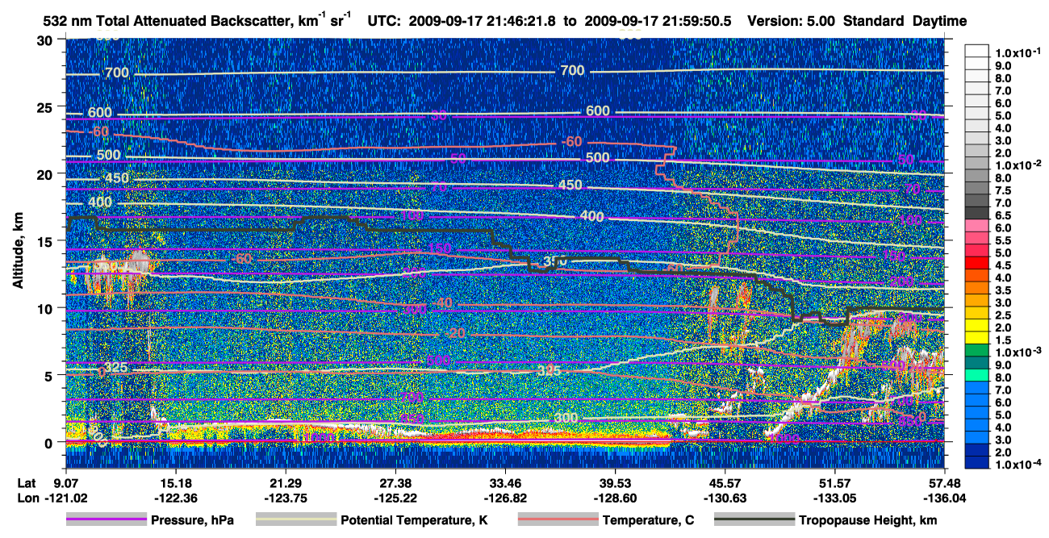
Task: Click the longitude value '-133.05'
Action: 834,498
